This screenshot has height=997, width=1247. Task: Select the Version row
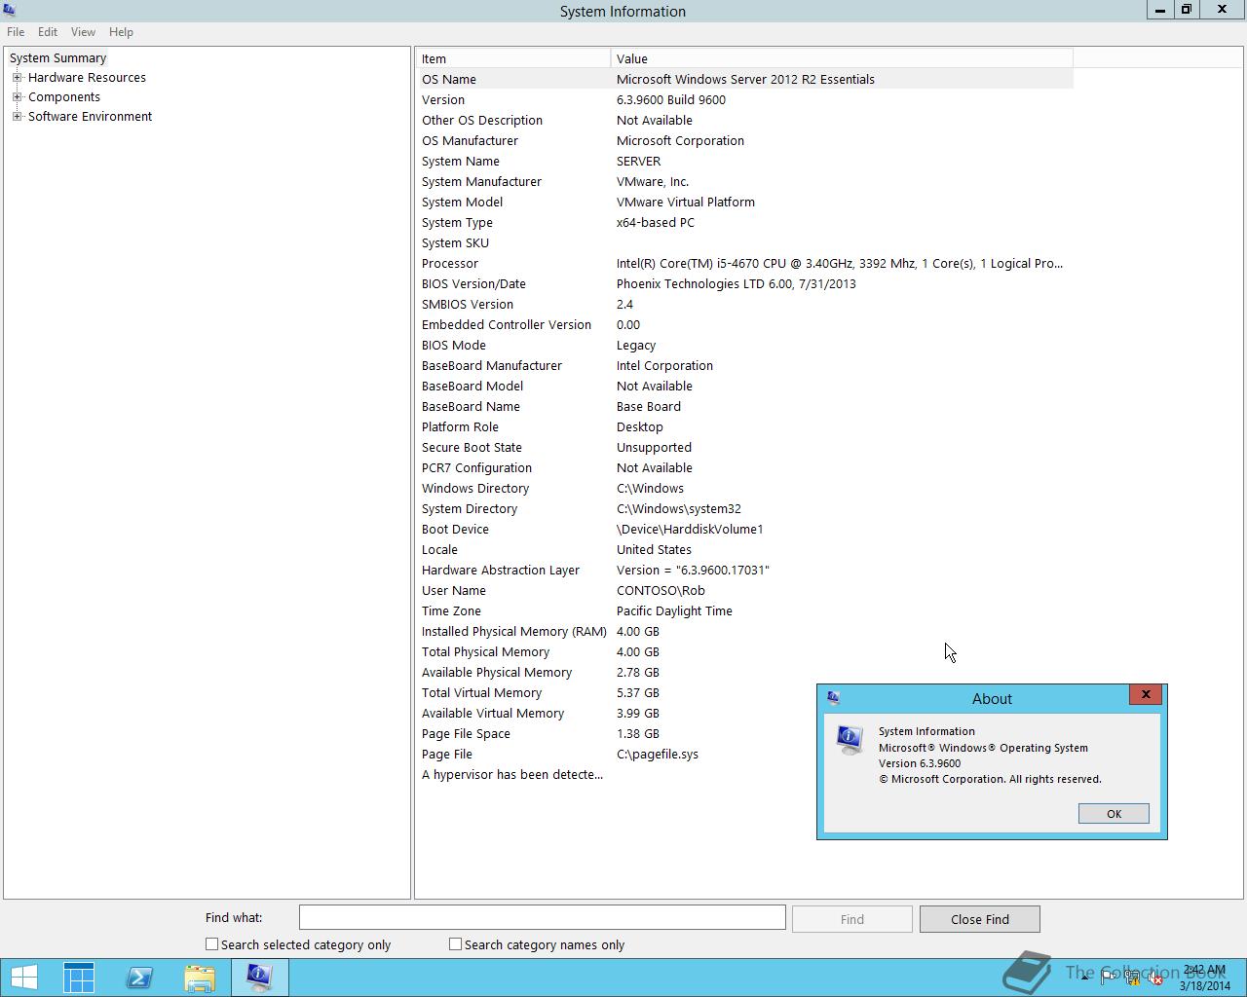pos(745,99)
